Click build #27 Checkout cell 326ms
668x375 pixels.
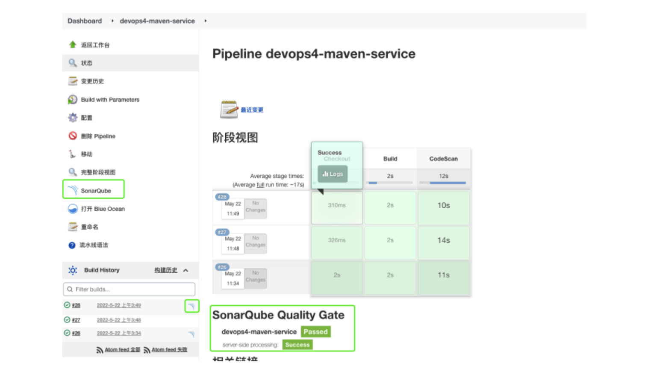click(x=337, y=243)
